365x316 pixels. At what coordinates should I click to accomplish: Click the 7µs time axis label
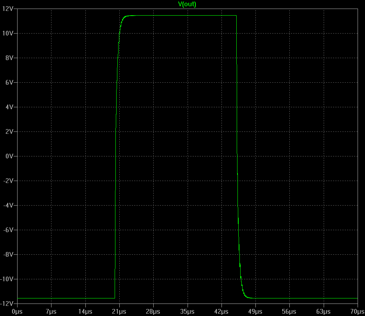click(x=51, y=312)
